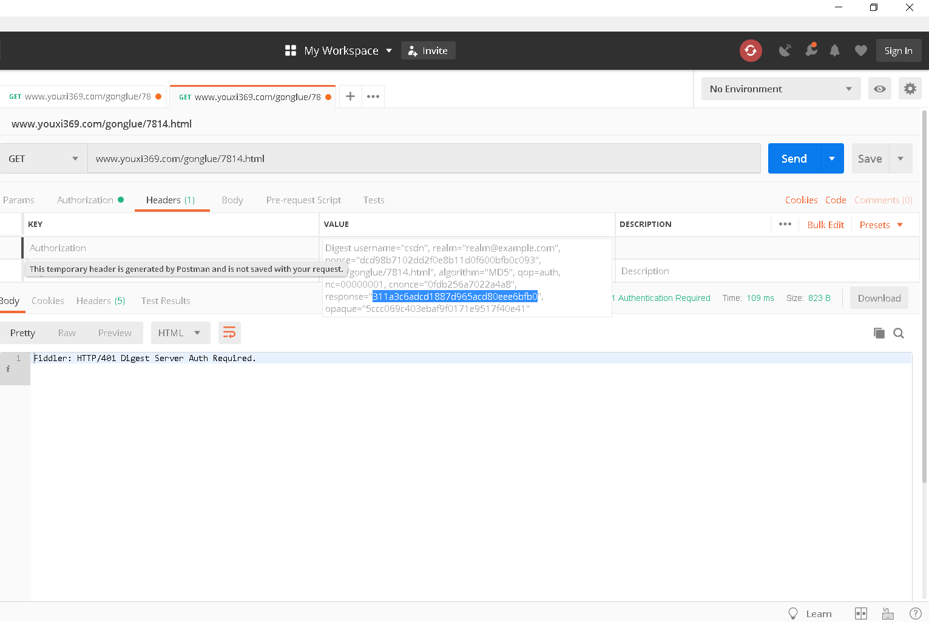Open the response Cookies tab
929x622 pixels.
(x=48, y=300)
